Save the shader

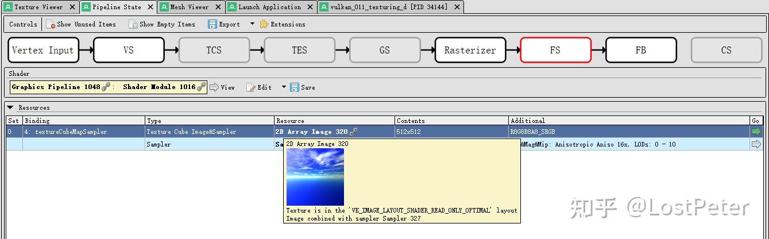(303, 87)
